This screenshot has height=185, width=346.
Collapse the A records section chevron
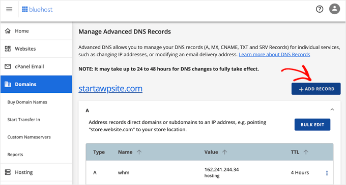[x=332, y=109]
